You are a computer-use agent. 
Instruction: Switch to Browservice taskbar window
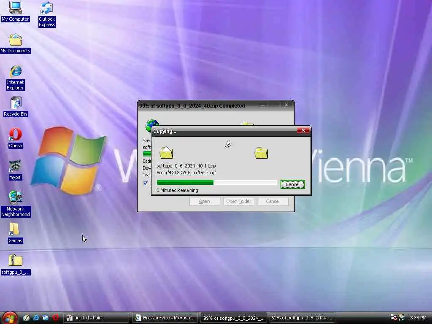click(165, 318)
